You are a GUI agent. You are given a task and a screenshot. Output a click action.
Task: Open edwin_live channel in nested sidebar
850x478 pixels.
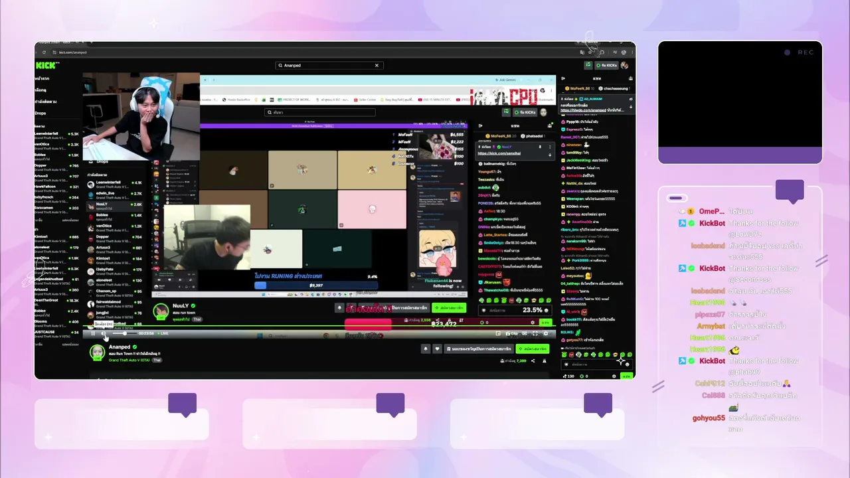[115, 195]
